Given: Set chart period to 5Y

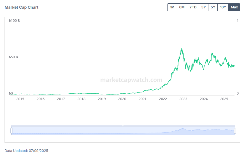Looking at the screenshot, I should click(x=213, y=7).
